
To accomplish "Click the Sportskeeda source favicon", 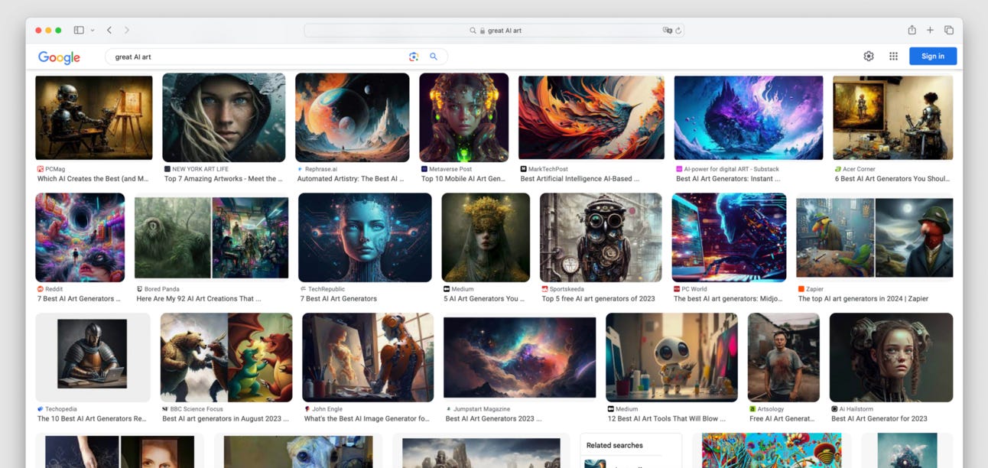I will (x=545, y=289).
